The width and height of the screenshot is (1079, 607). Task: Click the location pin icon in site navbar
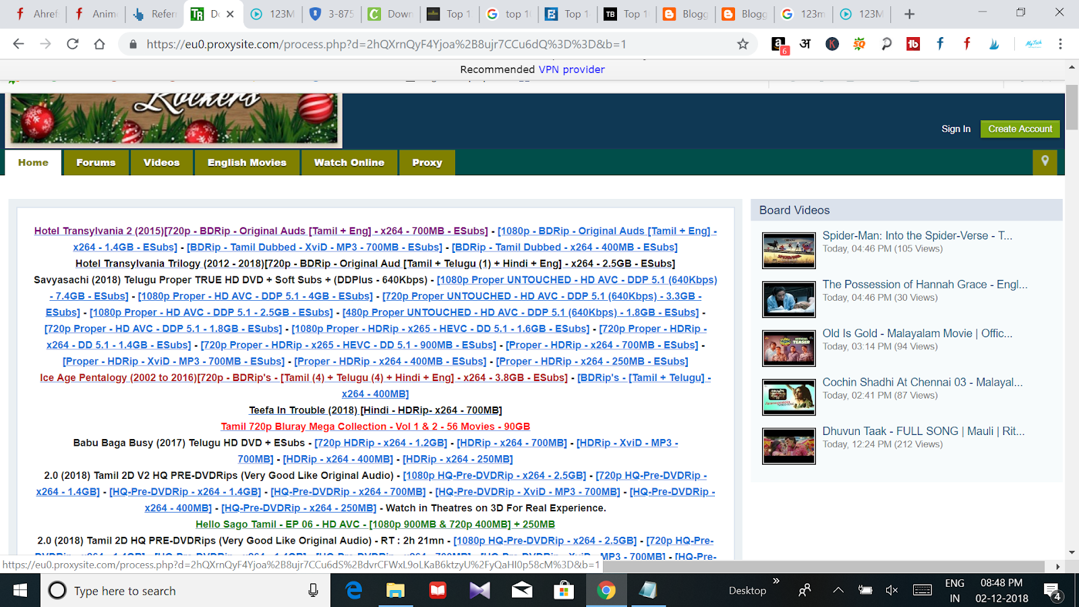[x=1045, y=161]
